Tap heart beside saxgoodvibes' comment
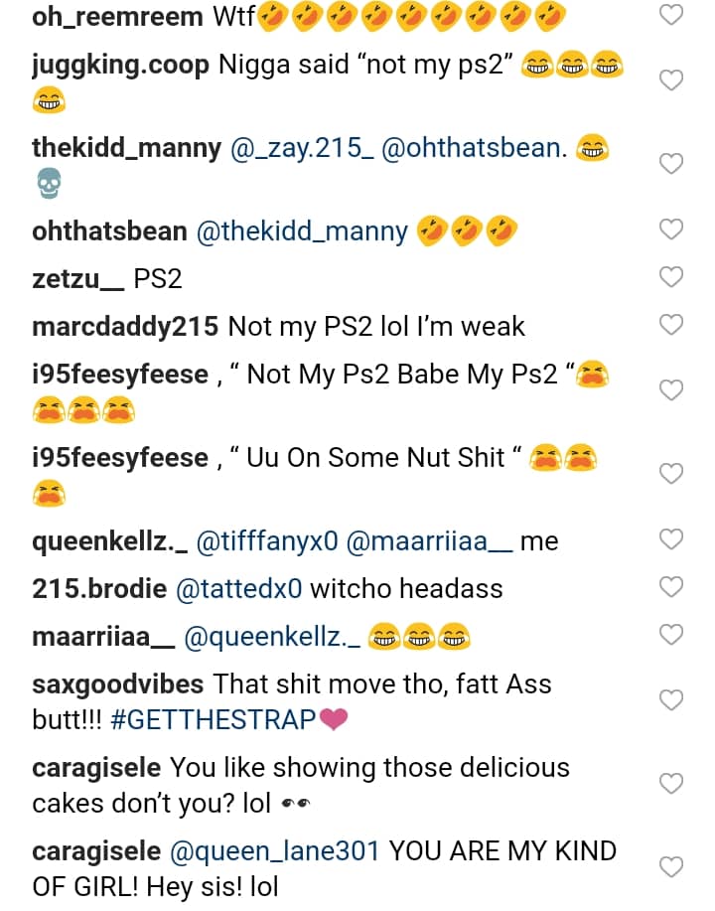 672,700
